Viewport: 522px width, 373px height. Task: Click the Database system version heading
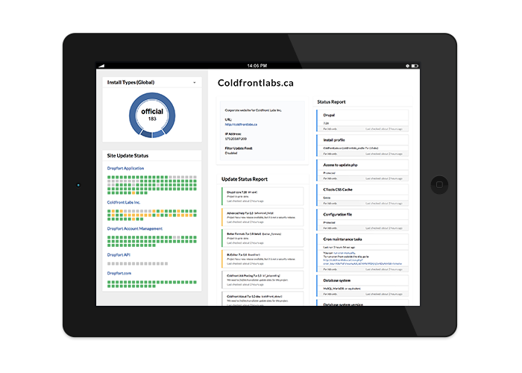[343, 304]
